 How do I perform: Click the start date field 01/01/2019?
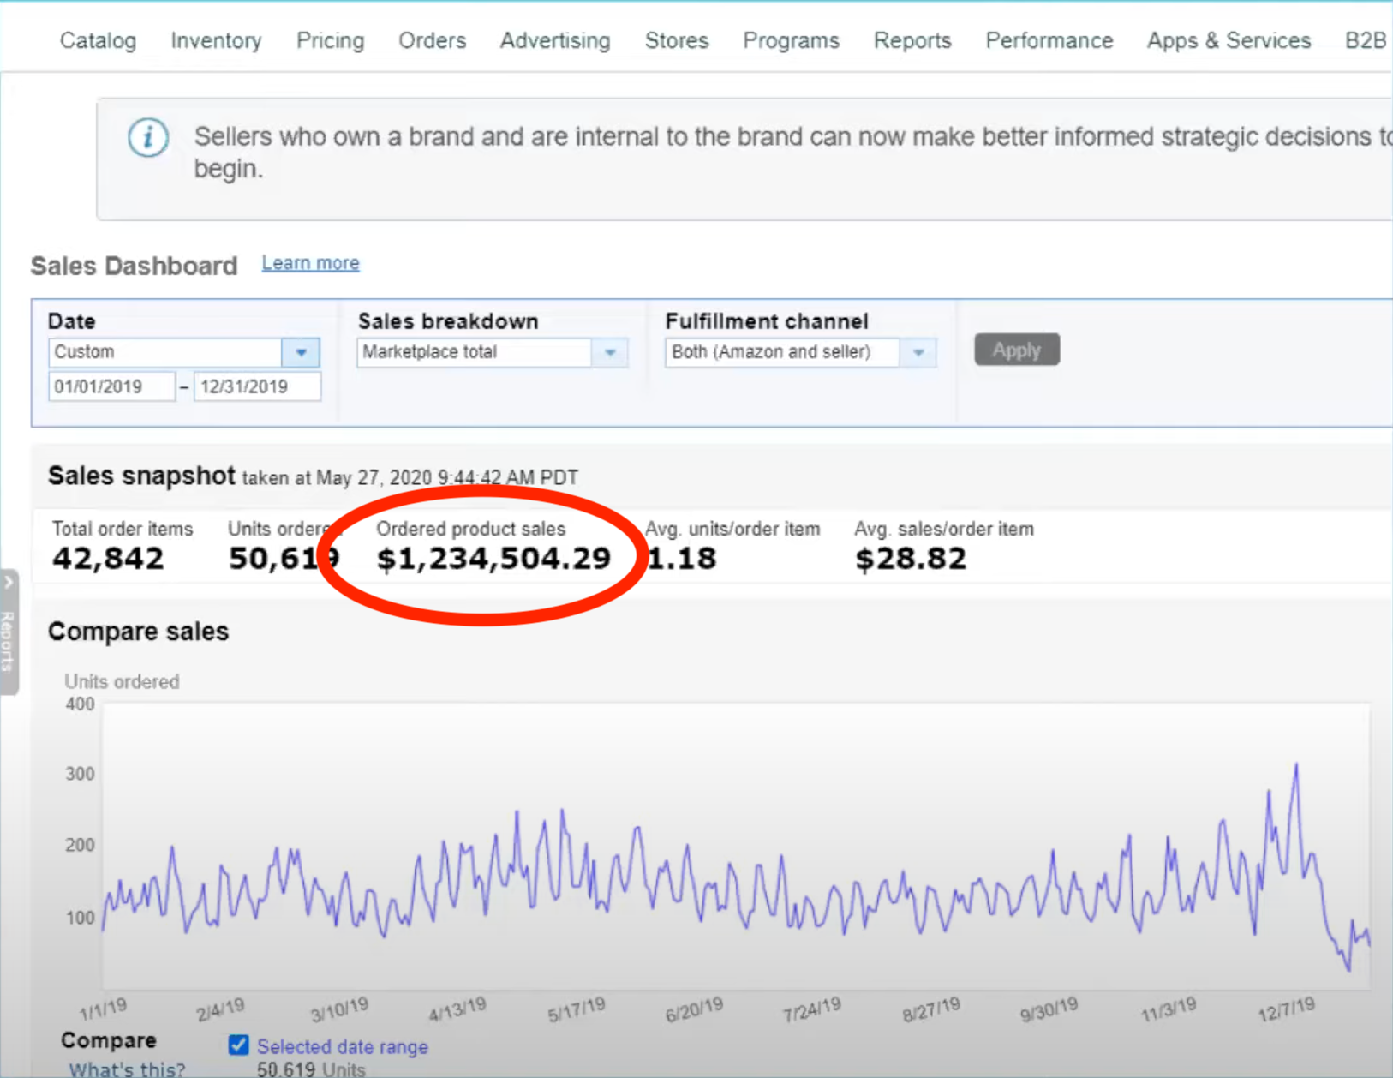point(111,386)
